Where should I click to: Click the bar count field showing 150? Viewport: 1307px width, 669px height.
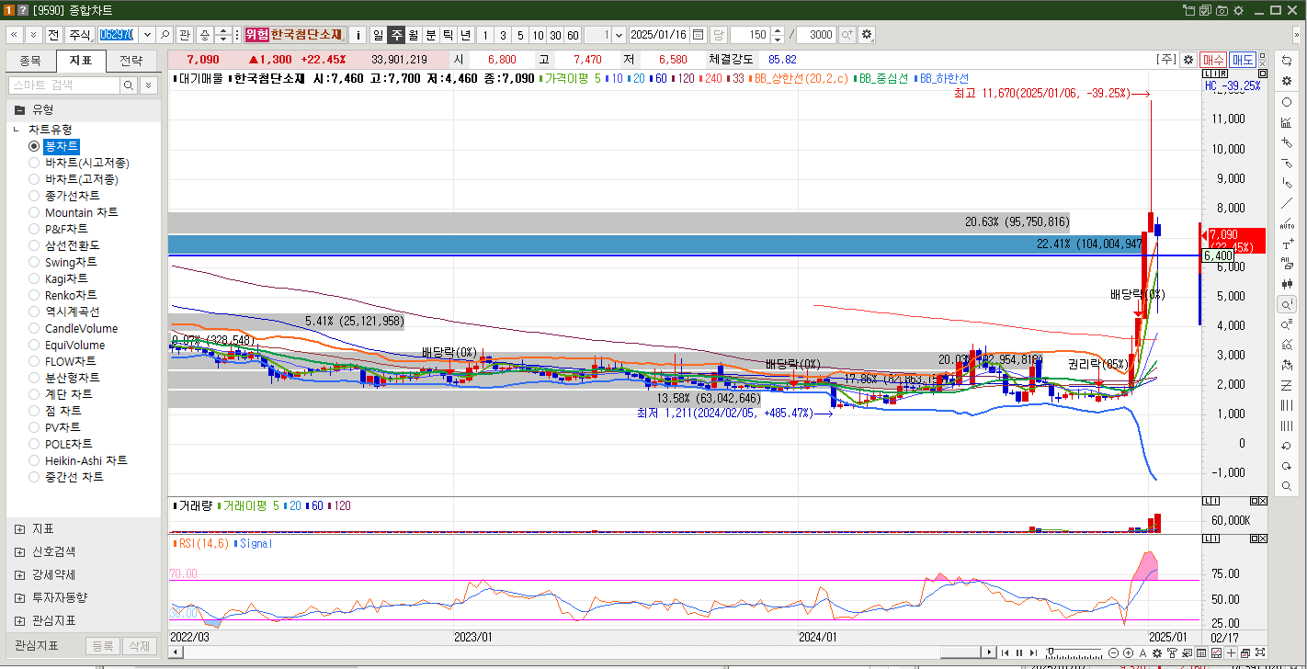tap(751, 35)
